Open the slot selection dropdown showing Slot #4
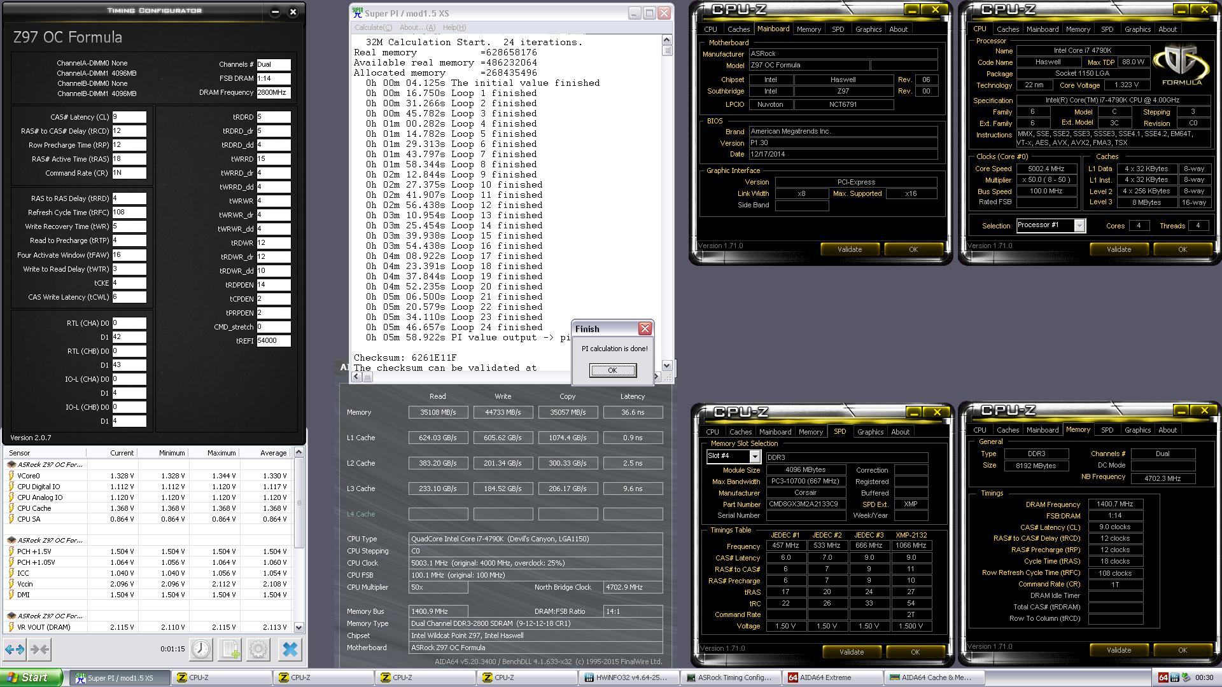Viewport: 1222px width, 687px height. click(754, 456)
